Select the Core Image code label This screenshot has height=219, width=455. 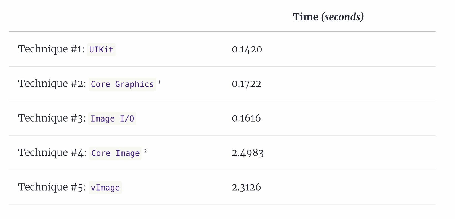pyautogui.click(x=115, y=153)
